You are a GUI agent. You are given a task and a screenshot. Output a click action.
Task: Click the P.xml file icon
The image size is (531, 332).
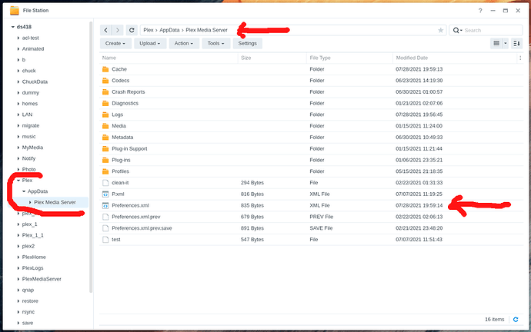point(105,194)
